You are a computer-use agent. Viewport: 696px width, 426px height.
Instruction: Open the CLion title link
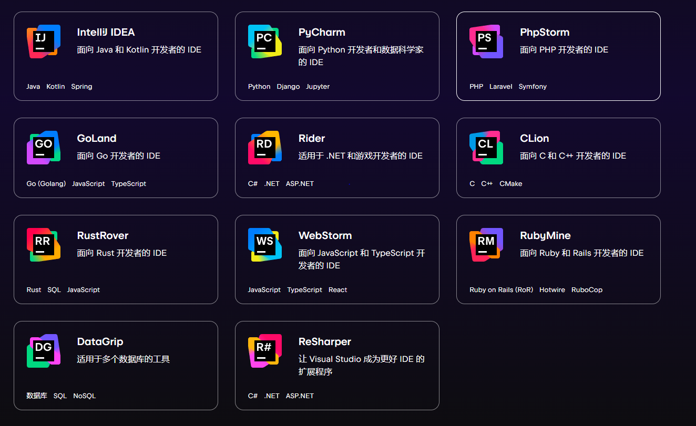point(535,138)
